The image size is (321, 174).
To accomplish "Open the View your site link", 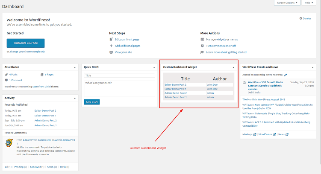I will pyautogui.click(x=123, y=52).
